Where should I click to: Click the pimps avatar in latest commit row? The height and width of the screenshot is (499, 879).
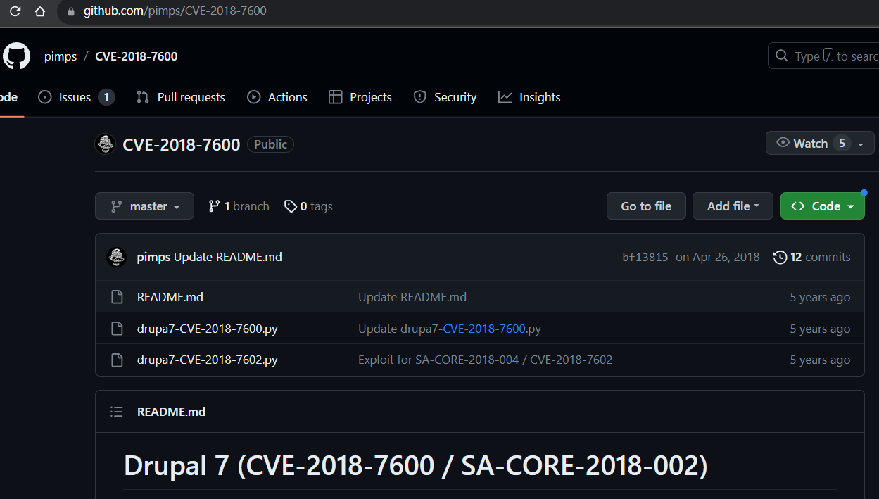(x=116, y=257)
